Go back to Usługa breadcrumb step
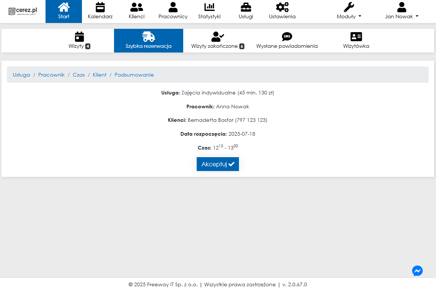This screenshot has width=436, height=291. point(21,75)
